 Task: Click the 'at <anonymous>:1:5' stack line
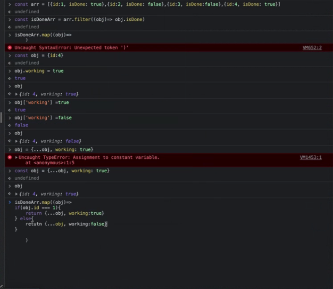50,163
